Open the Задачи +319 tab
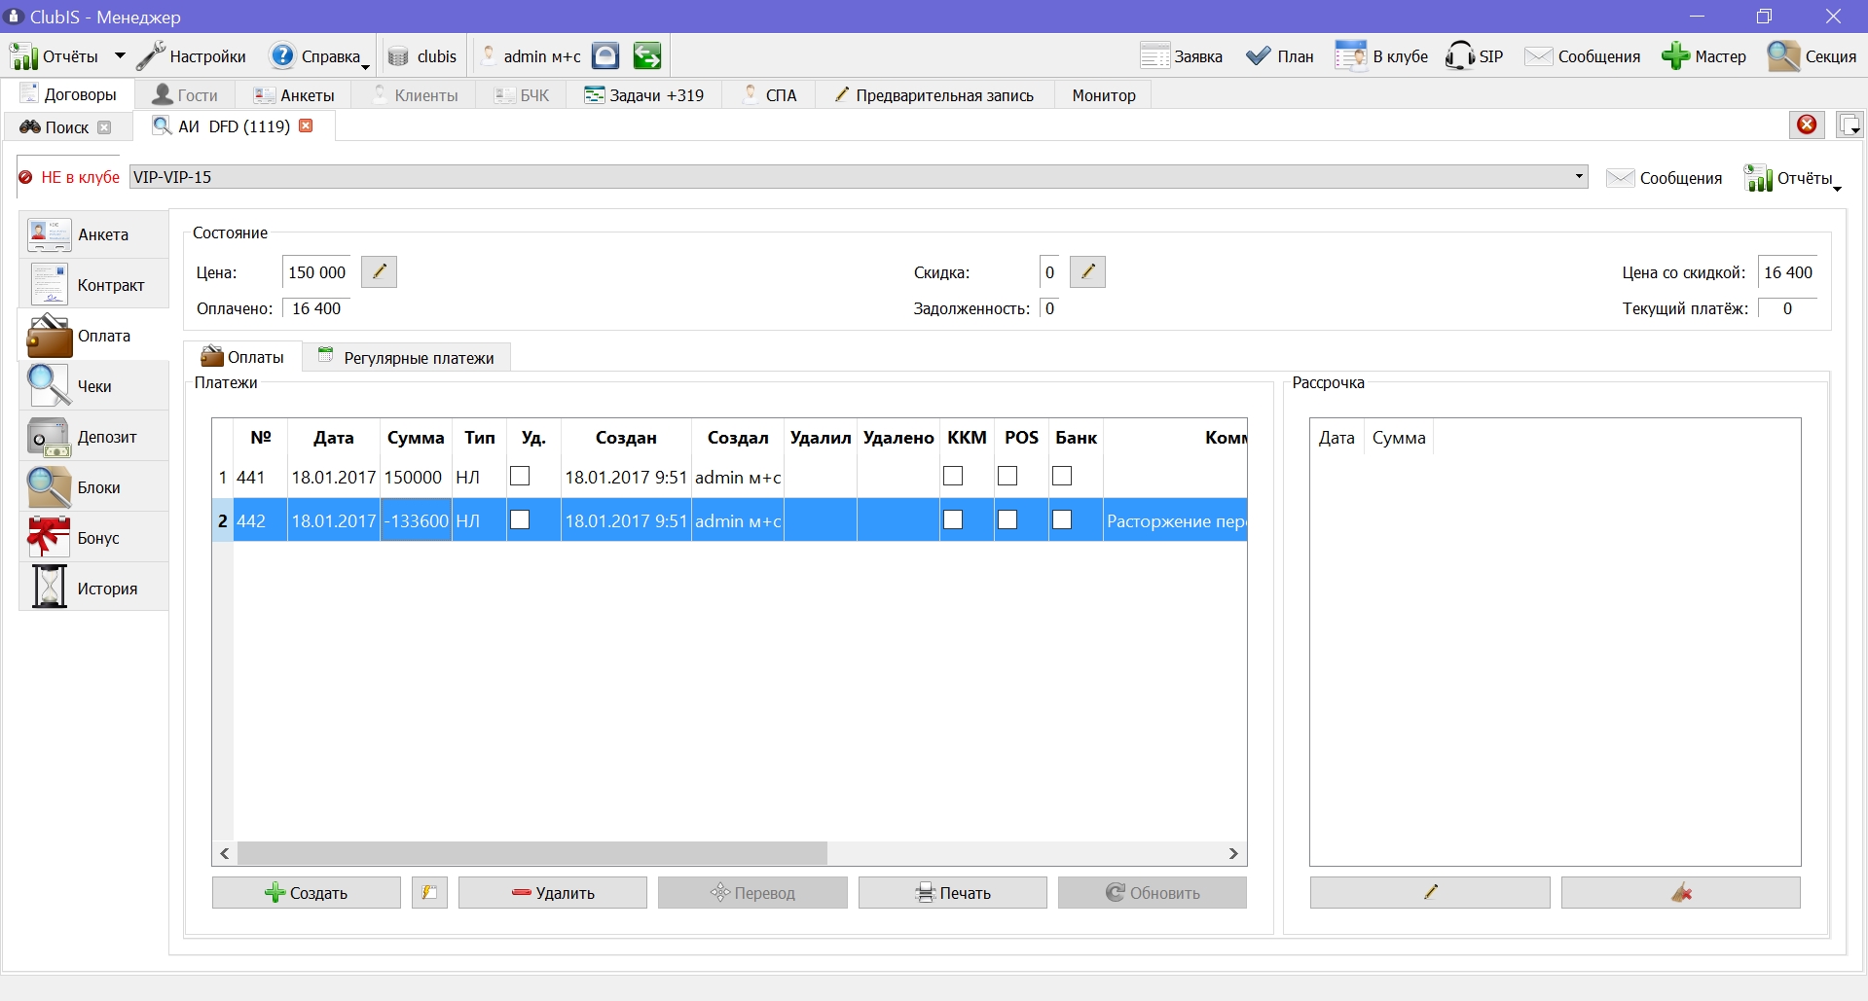Screen dimensions: 1868x1001 pyautogui.click(x=644, y=95)
